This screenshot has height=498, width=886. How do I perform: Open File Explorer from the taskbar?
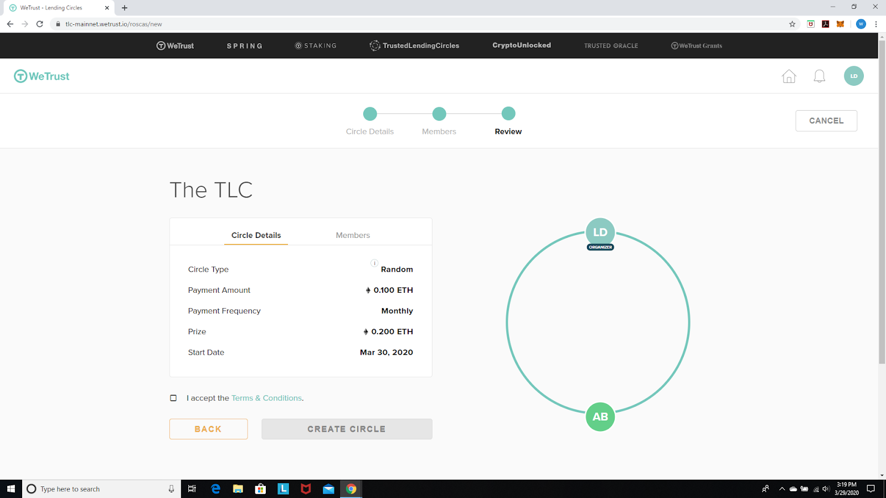click(x=238, y=489)
